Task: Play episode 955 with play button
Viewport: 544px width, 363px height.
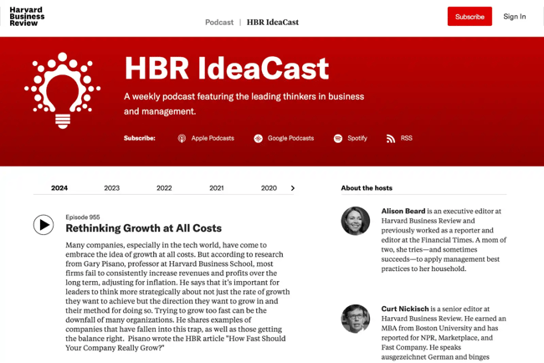Action: (44, 225)
